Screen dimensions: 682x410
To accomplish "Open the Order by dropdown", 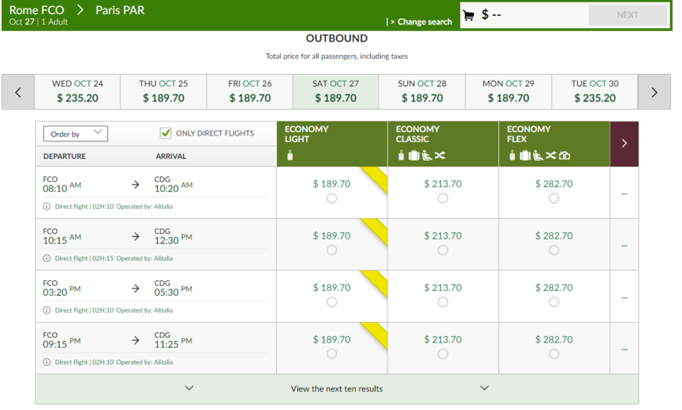I will click(76, 134).
